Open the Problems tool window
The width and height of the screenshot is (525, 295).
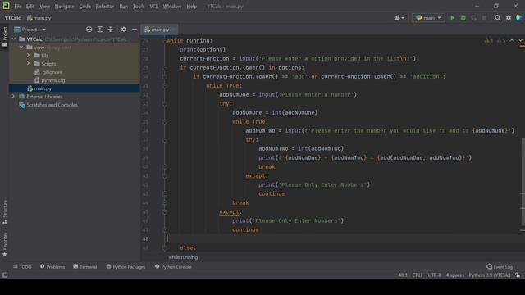[52, 266]
